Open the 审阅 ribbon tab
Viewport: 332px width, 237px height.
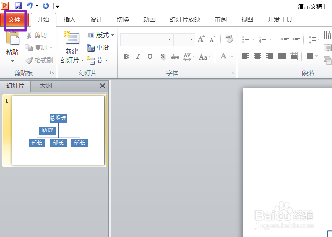221,20
